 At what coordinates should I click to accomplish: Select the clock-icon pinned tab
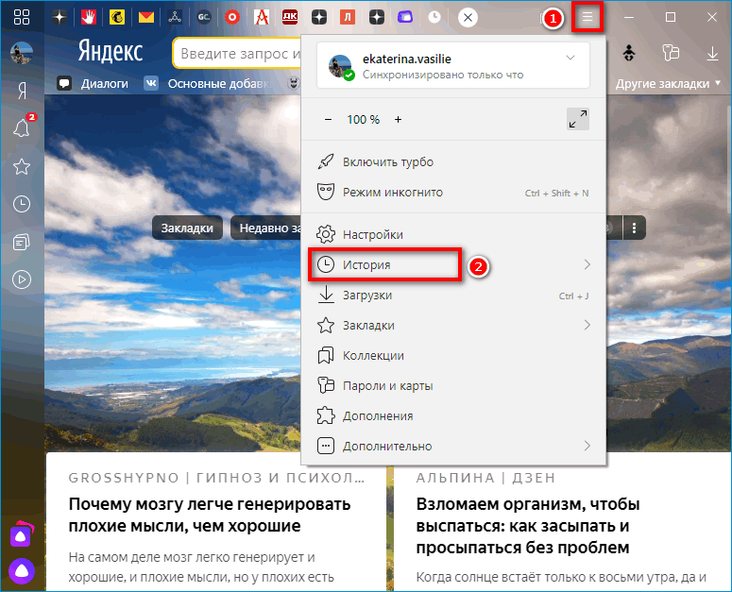434,17
